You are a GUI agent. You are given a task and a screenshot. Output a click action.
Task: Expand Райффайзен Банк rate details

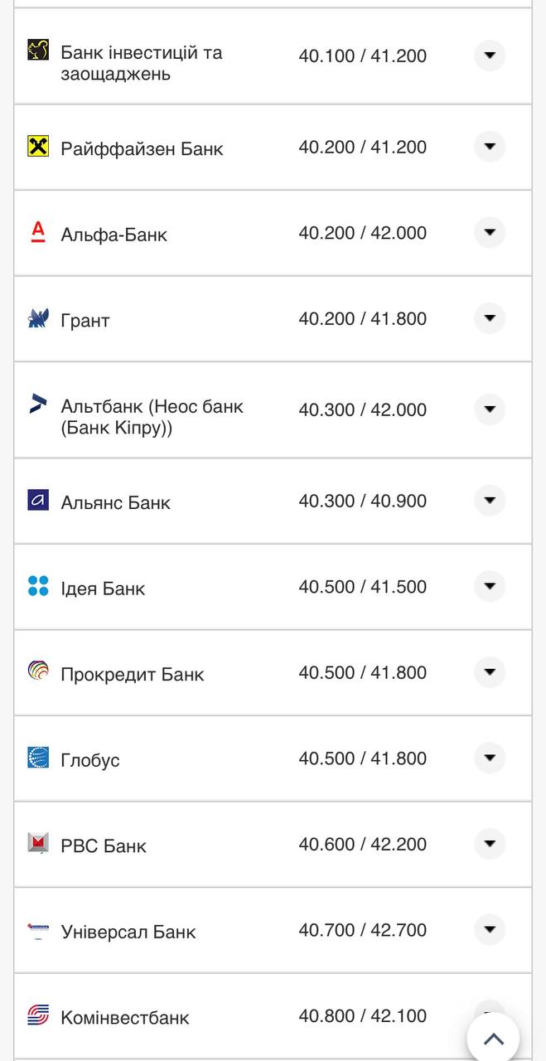click(490, 147)
